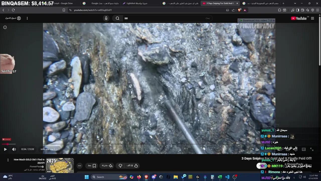The image size is (321, 181).
Task: Open Leo AI sparkle icon
Action: click(x=307, y=10)
